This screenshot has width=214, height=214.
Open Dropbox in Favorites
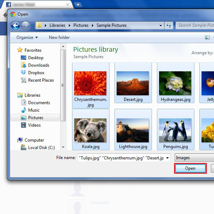(x=36, y=73)
